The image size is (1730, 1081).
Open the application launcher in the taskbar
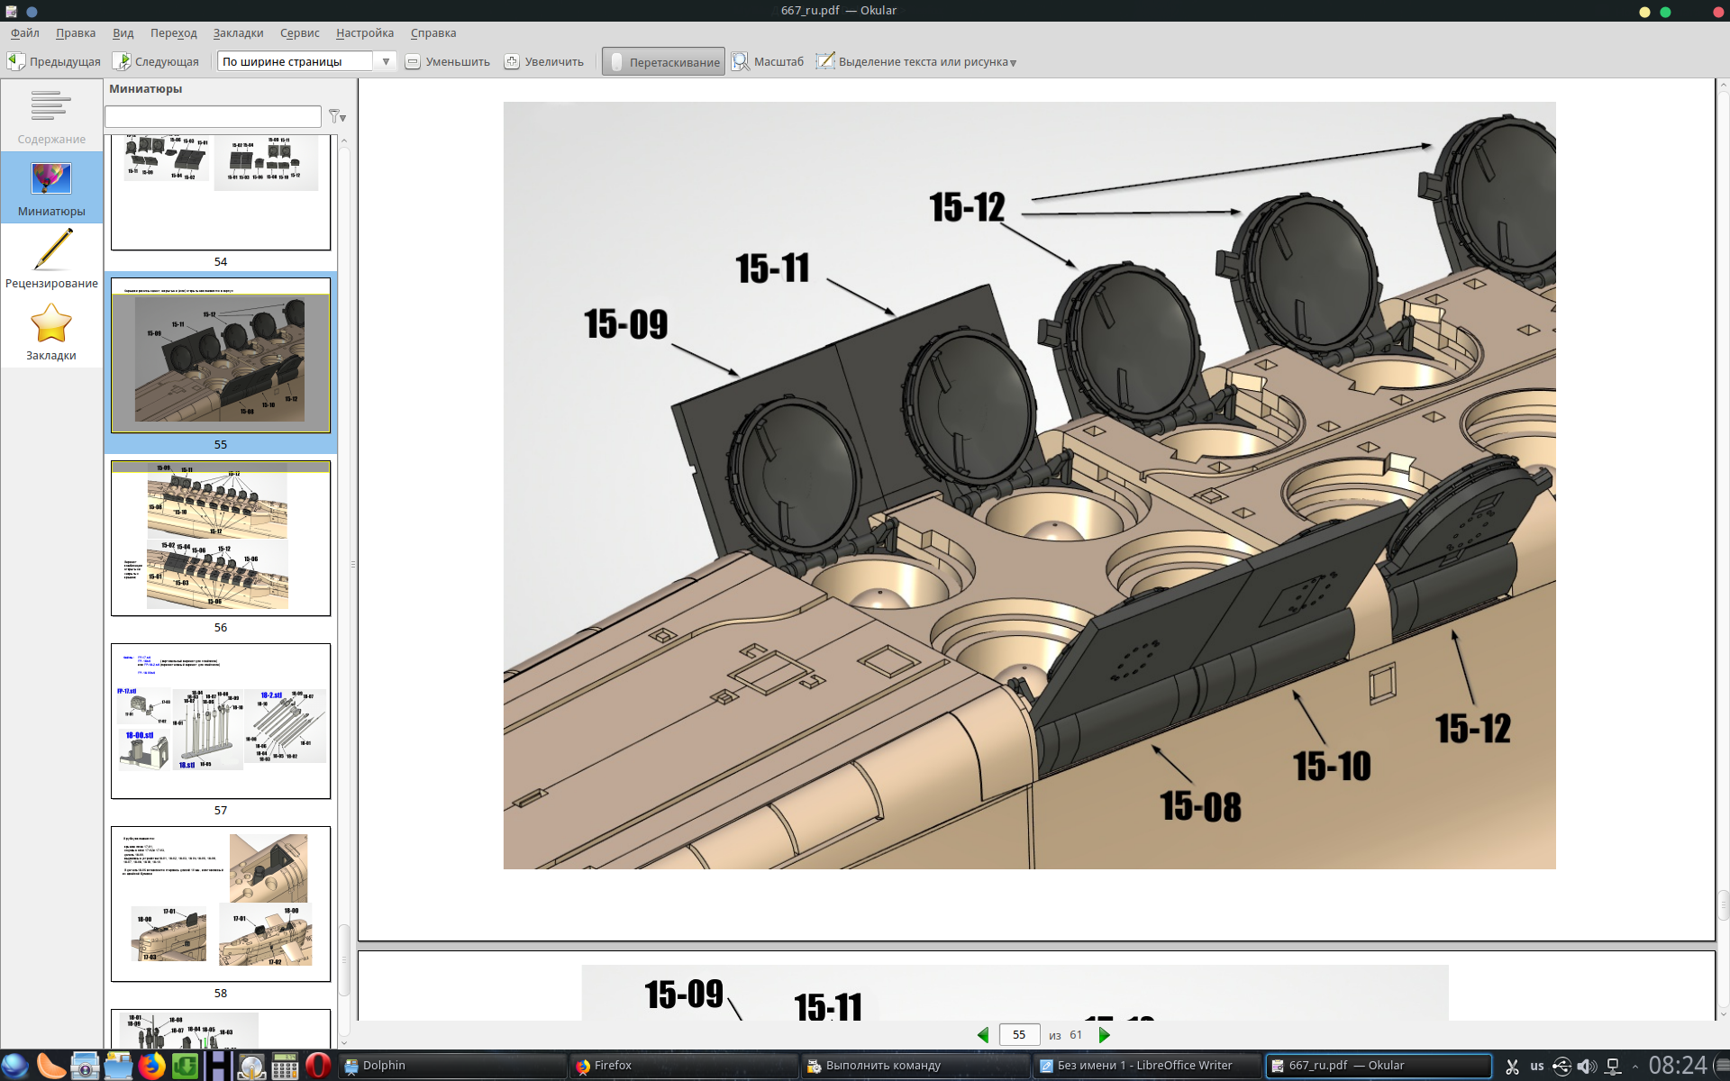click(x=15, y=1066)
